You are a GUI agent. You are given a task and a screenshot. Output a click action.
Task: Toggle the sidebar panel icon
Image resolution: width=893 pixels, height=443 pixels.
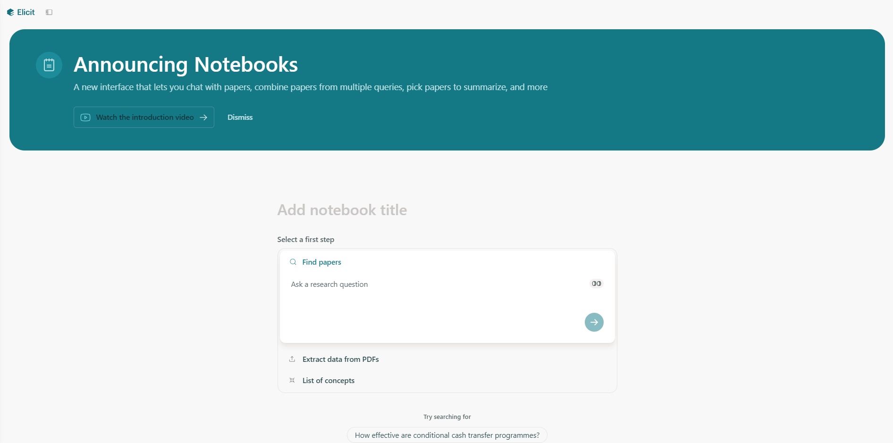coord(49,12)
